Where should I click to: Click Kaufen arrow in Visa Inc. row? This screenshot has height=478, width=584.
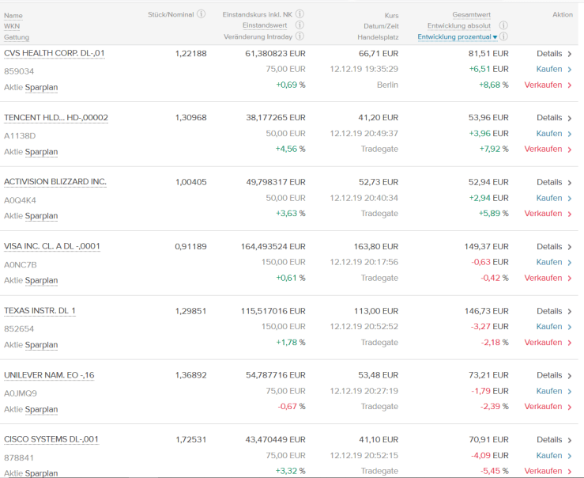click(x=569, y=262)
